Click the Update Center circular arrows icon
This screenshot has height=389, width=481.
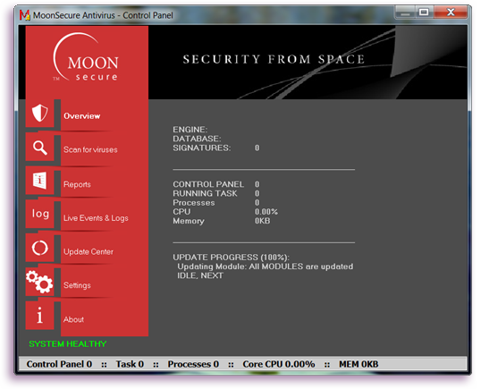point(40,248)
